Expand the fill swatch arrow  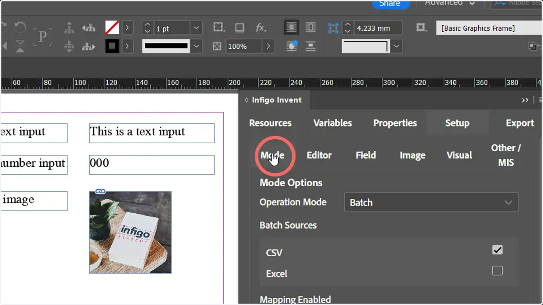coord(127,28)
